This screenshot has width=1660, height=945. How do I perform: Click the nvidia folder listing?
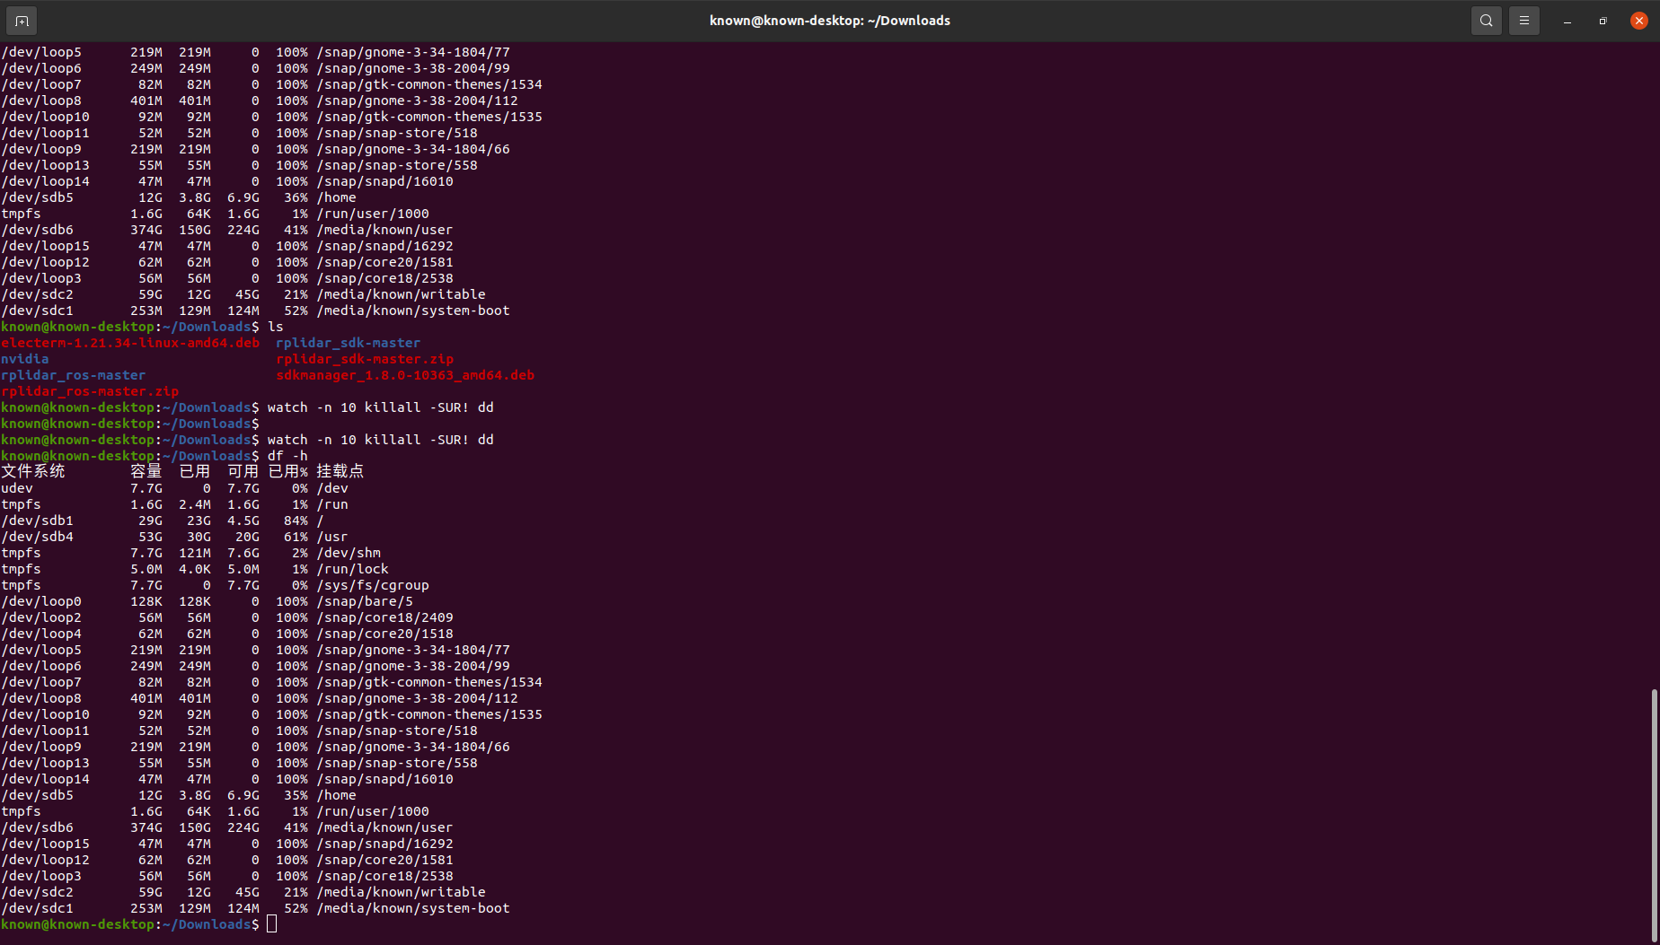24,358
